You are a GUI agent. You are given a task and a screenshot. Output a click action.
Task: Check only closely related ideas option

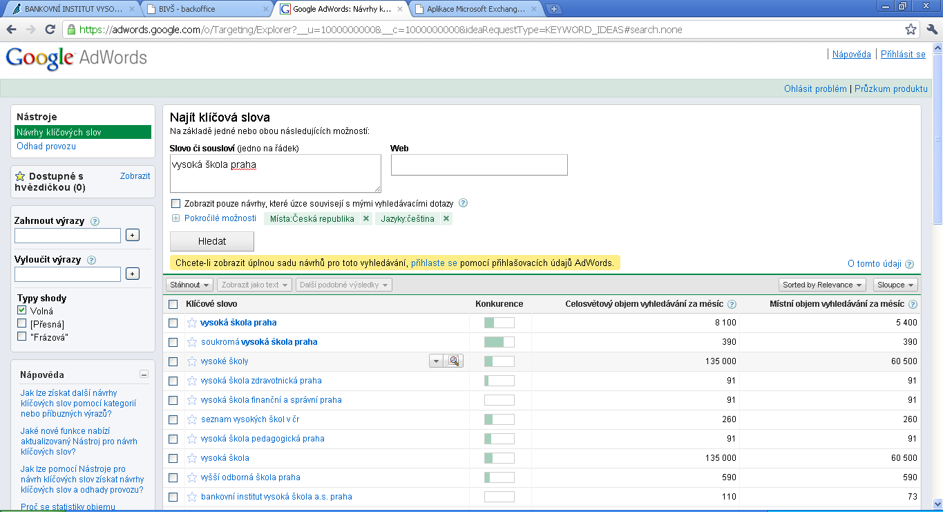click(x=175, y=204)
